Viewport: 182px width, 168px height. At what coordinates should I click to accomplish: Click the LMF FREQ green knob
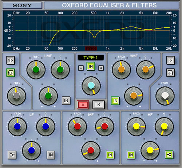[36, 70]
